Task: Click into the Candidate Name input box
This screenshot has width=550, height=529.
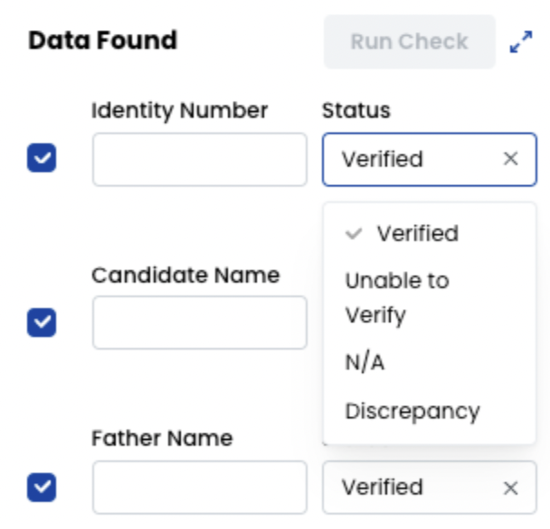Action: [x=199, y=322]
